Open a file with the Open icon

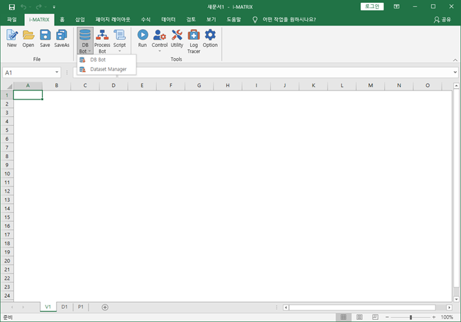28,38
